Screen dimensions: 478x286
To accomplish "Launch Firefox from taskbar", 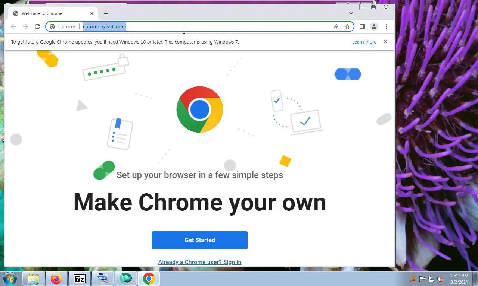I will coord(56,279).
